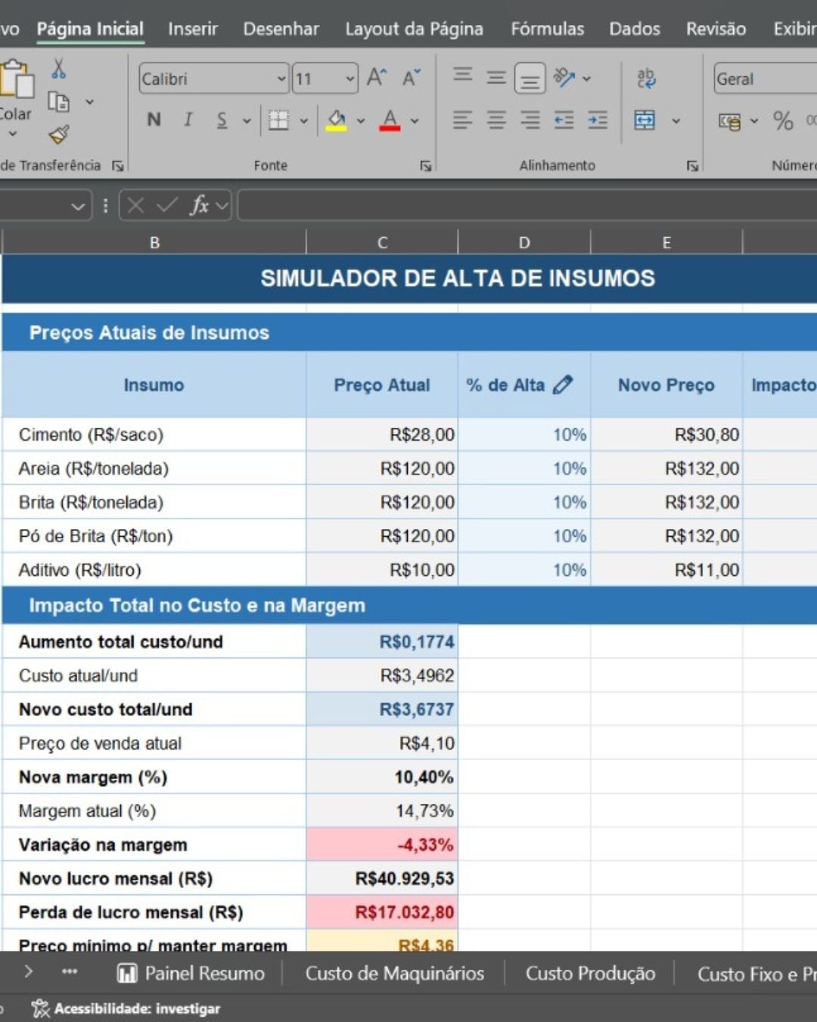
Task: Open the Geral number format dropdown
Action: [766, 79]
